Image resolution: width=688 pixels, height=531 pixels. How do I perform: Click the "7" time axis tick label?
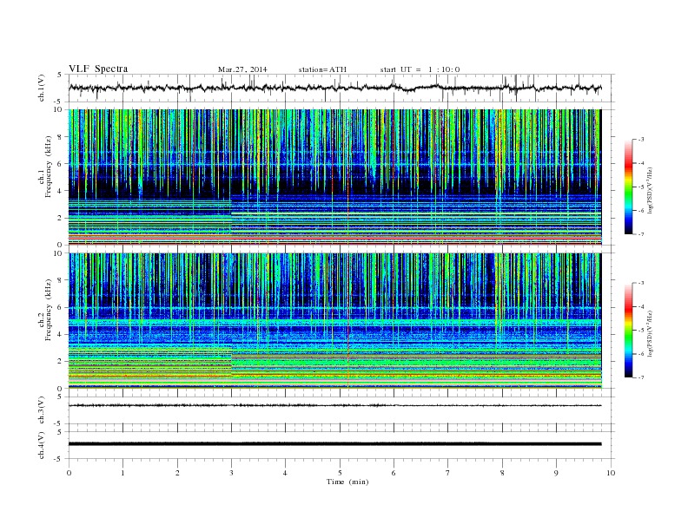point(448,473)
